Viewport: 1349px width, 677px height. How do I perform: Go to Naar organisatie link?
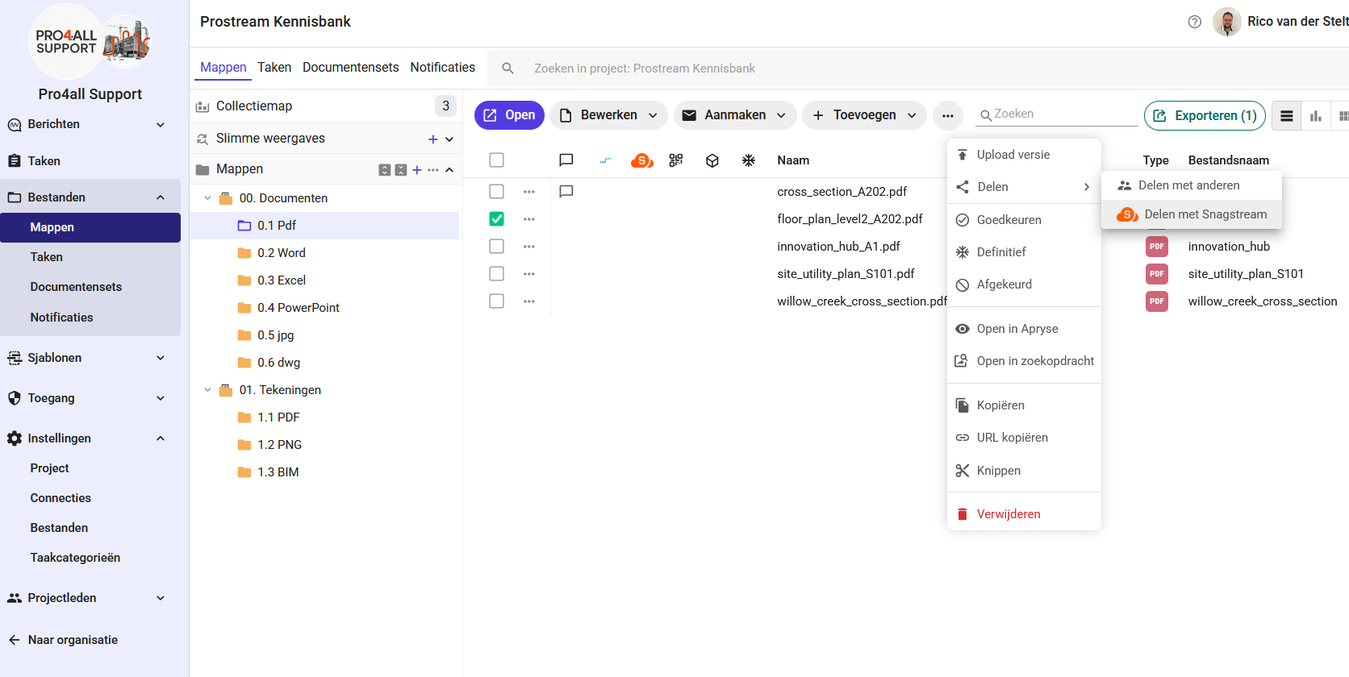click(63, 640)
